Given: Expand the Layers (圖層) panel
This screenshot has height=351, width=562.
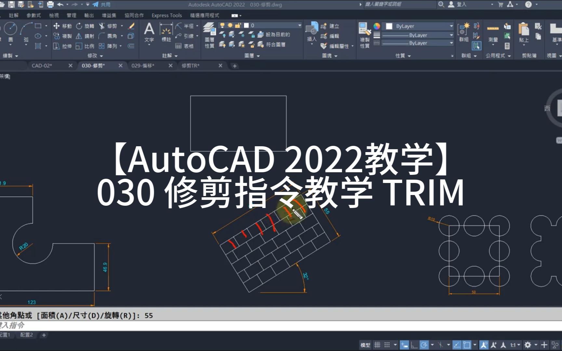Looking at the screenshot, I should tap(252, 56).
